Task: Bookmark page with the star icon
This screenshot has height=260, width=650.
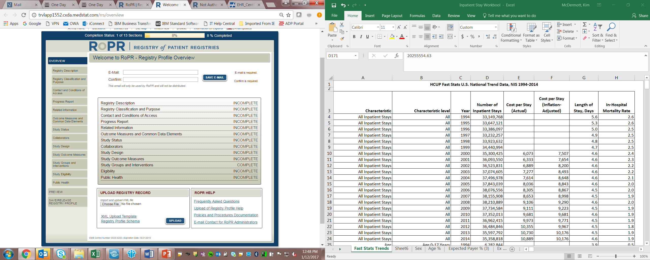Action: (x=288, y=15)
